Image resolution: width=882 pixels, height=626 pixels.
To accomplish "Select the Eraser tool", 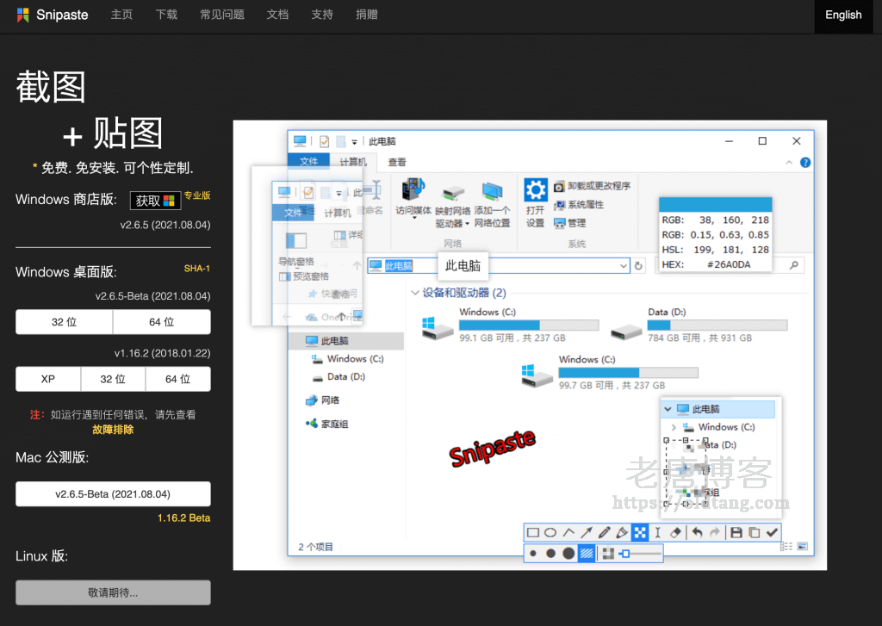I will pos(675,533).
